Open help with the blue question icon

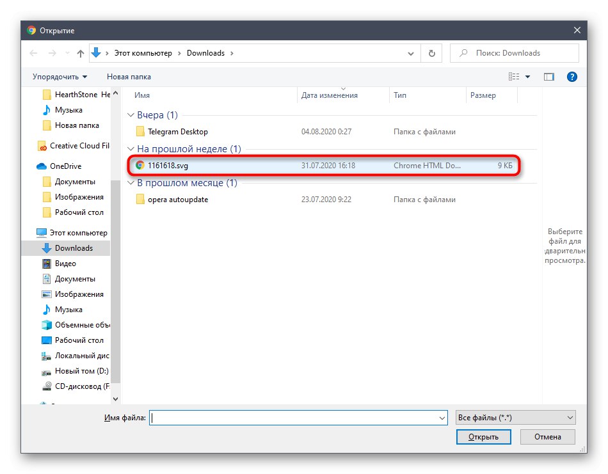572,77
